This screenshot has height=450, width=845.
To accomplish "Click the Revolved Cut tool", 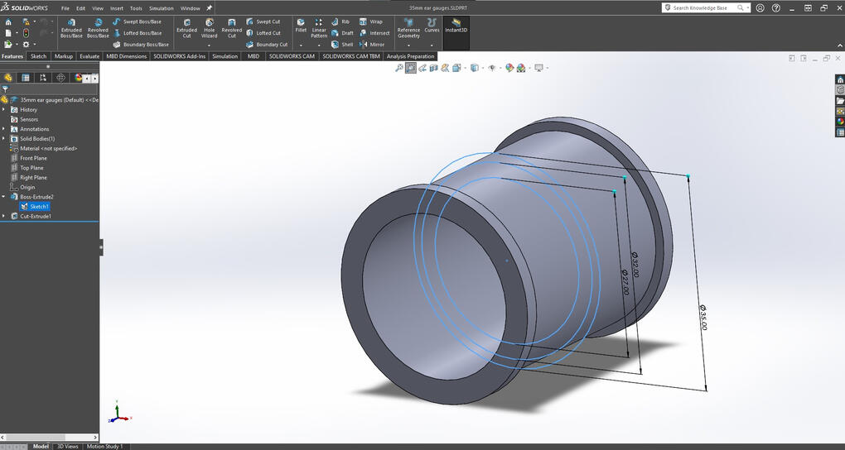I will pos(231,28).
